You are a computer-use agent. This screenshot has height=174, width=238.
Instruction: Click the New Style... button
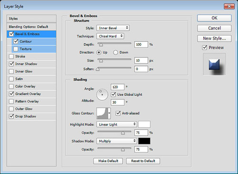(x=214, y=38)
